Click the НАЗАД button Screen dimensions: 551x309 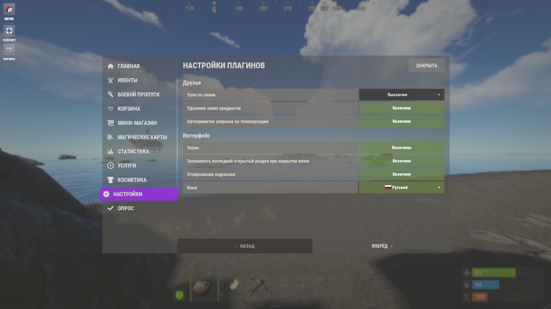point(245,246)
